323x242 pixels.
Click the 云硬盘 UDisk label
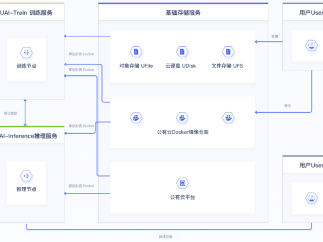click(x=181, y=66)
